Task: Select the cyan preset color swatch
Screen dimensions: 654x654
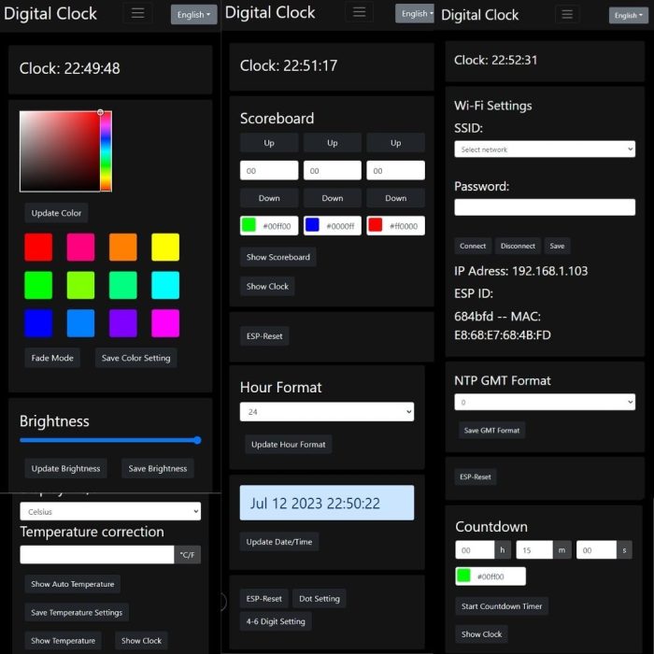Action: pyautogui.click(x=165, y=285)
